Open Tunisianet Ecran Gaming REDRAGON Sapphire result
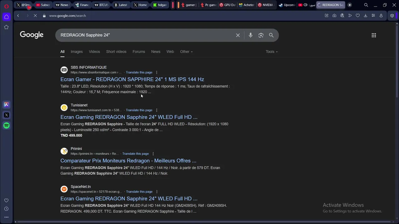Image resolution: width=399 pixels, height=224 pixels. (129, 117)
